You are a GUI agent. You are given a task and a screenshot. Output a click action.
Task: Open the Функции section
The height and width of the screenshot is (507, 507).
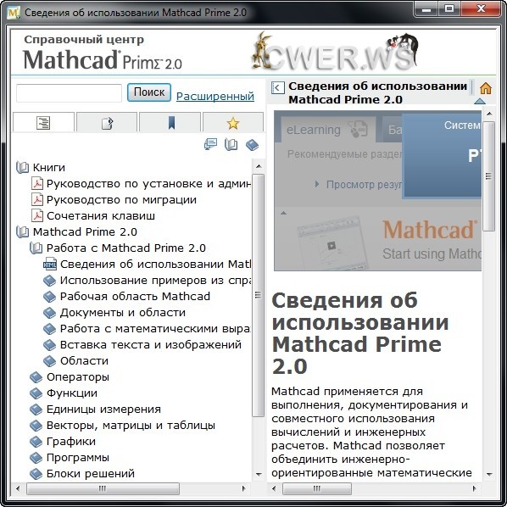[x=72, y=393]
